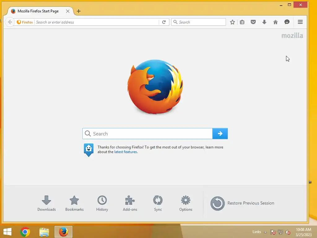Open the Windows Start button
Viewport: 317px width, 238px height.
(7, 232)
